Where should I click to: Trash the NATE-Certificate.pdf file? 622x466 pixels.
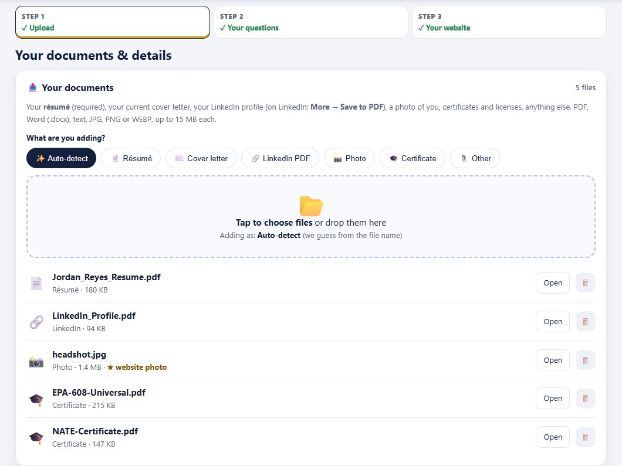(x=585, y=437)
